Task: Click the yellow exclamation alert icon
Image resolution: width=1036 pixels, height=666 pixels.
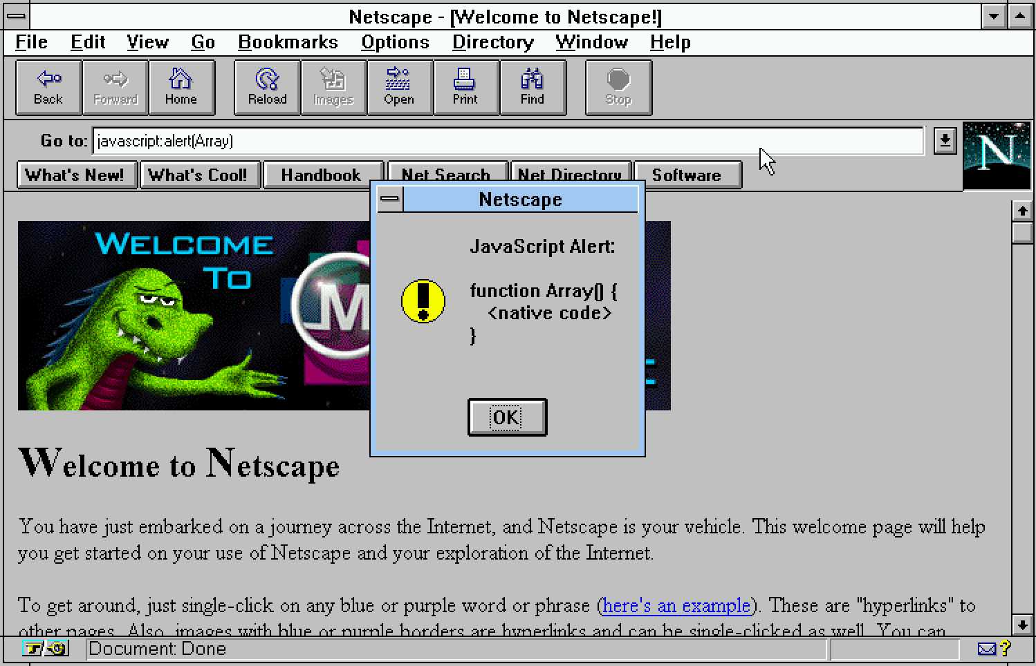Action: pyautogui.click(x=423, y=301)
